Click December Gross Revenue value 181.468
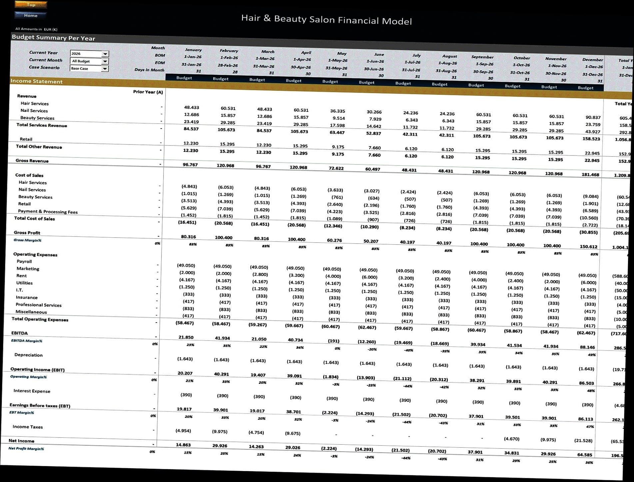This screenshot has height=482, width=634. [590, 174]
